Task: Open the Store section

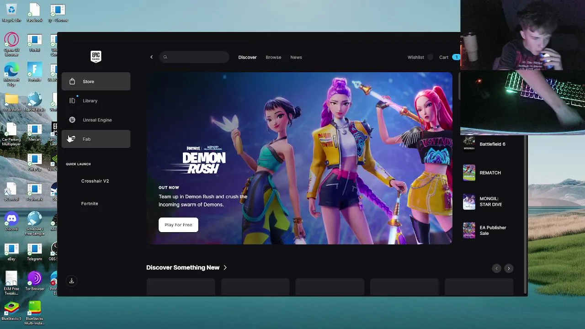Action: pos(96,81)
